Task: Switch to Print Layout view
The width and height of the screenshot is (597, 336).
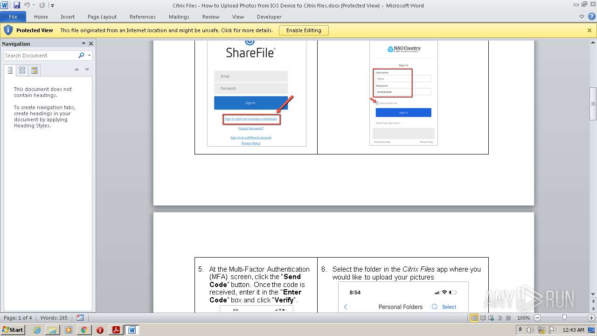Action: 474,318
